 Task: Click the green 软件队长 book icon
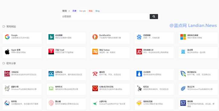tap(51, 89)
